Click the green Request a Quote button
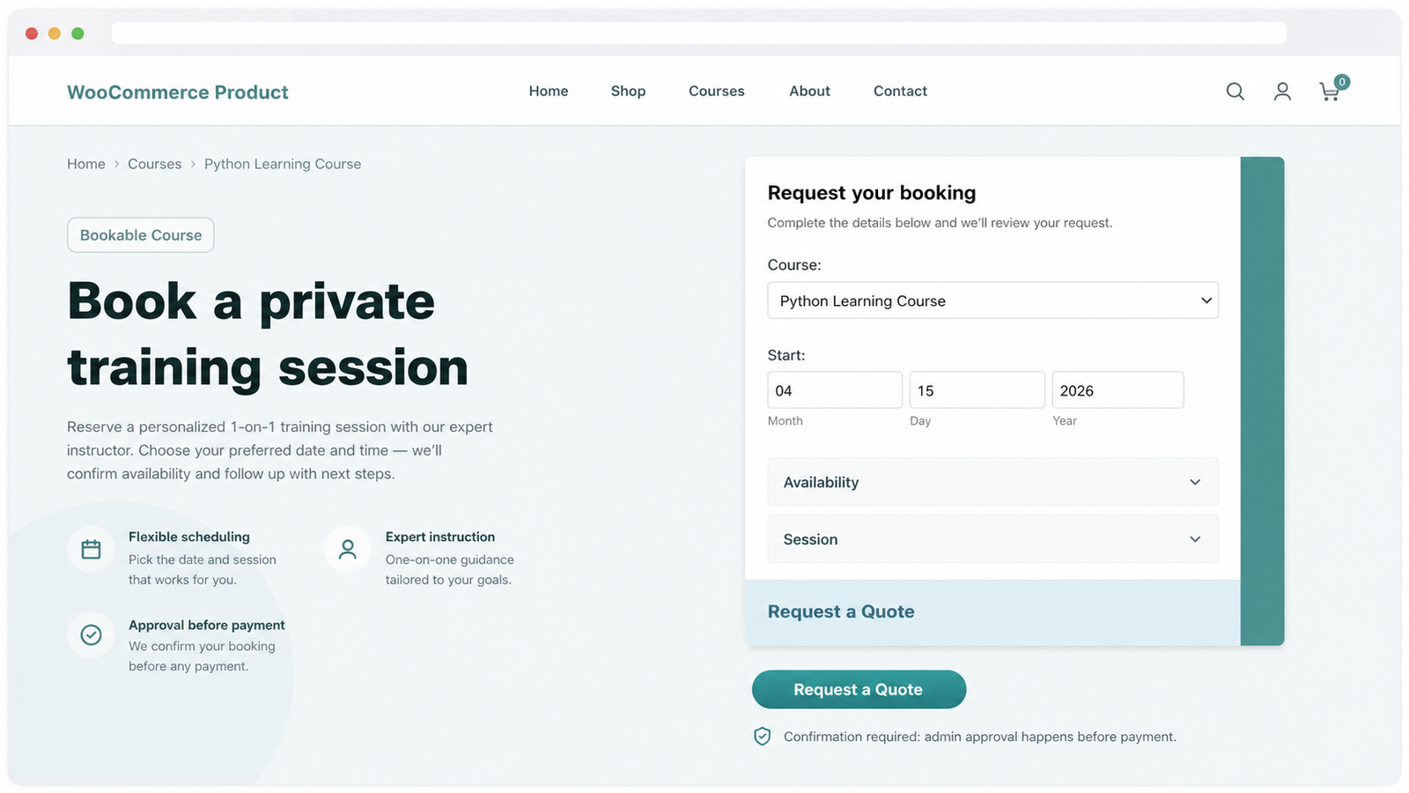 859,689
